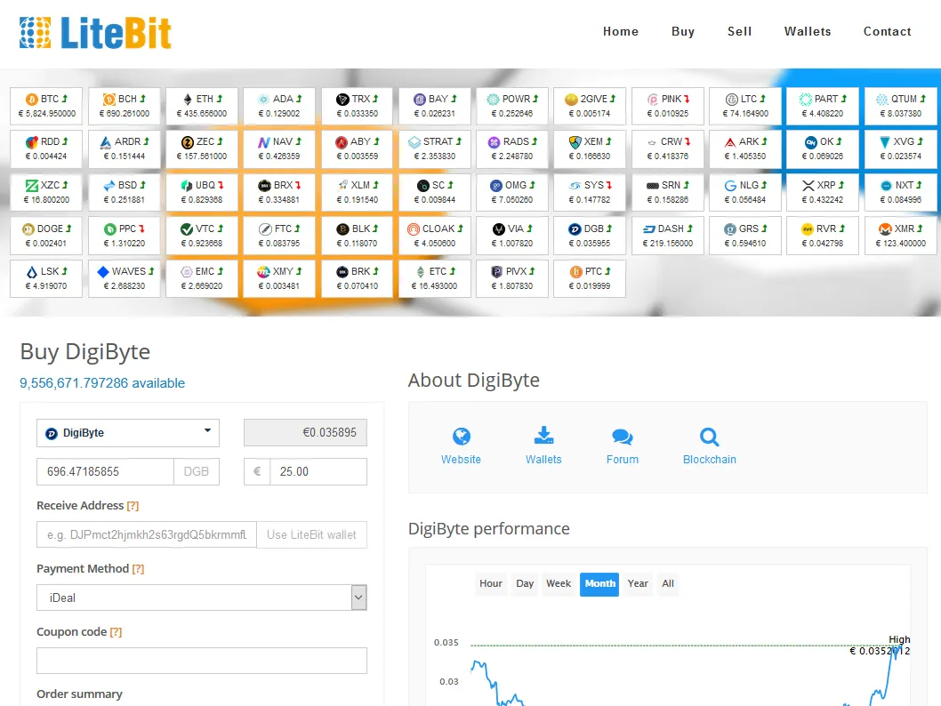Open the QTUM coin tile

pos(901,106)
